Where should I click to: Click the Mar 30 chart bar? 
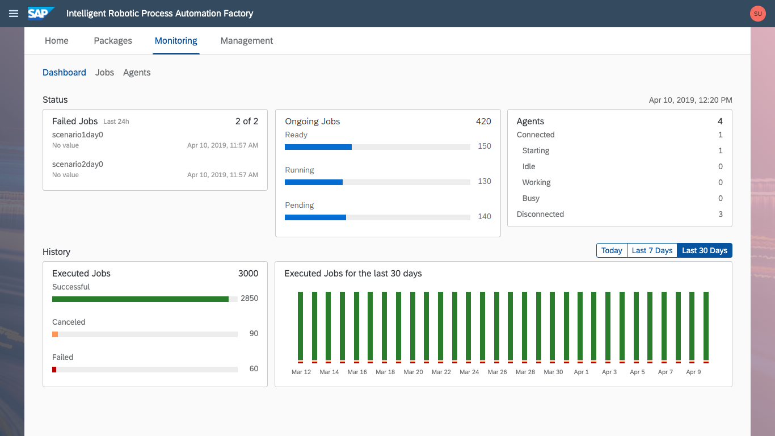[553, 327]
